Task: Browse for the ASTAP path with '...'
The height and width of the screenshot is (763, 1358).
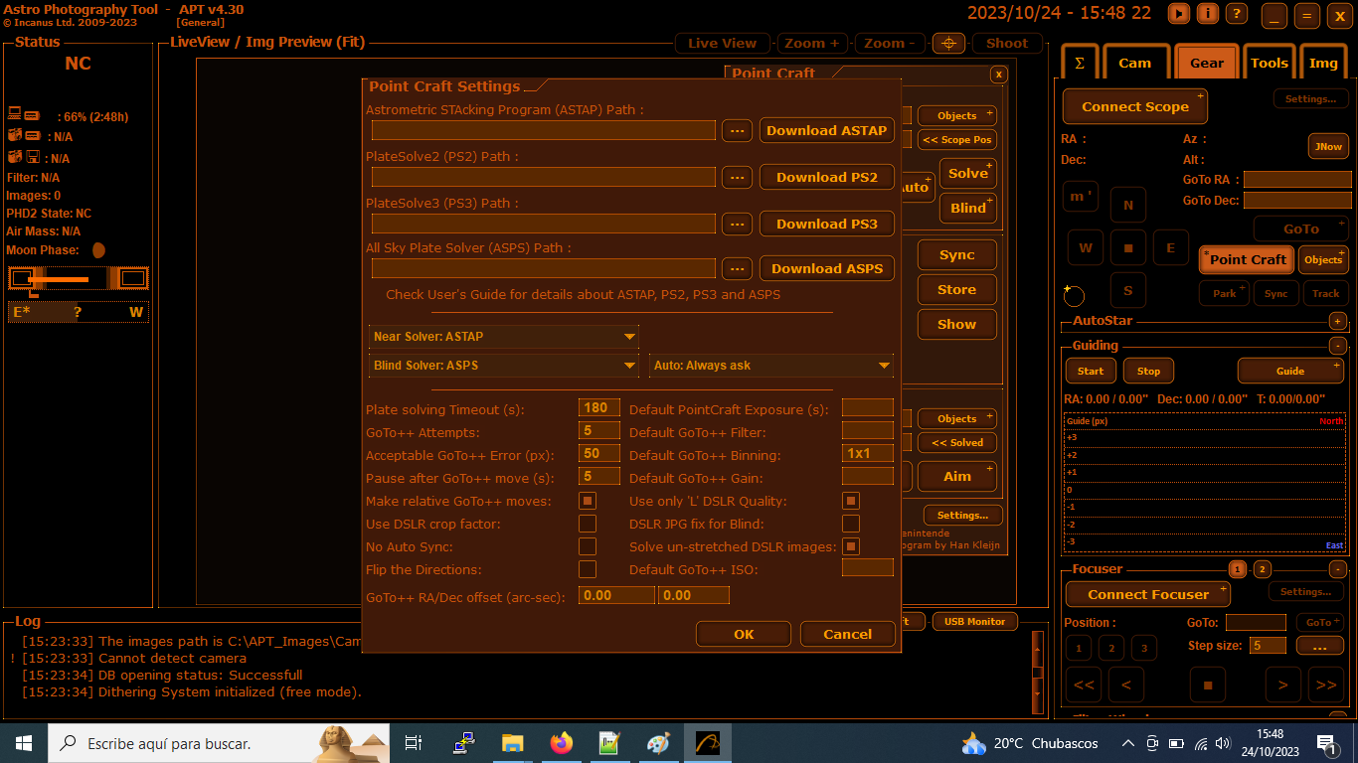Action: pyautogui.click(x=736, y=130)
